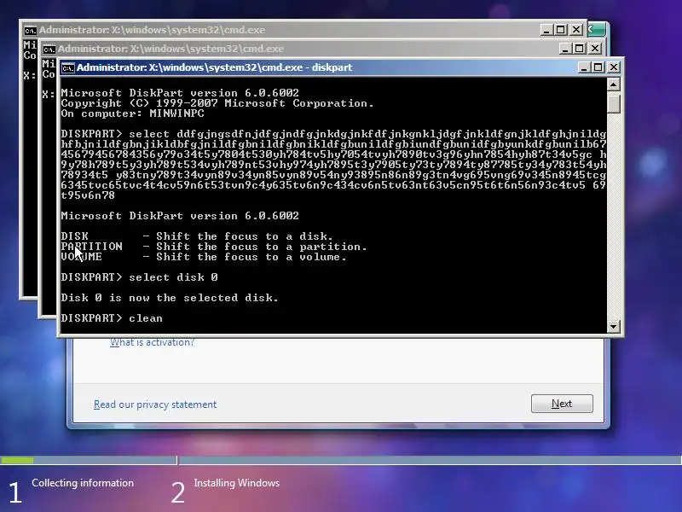682x512 pixels.
Task: Click the 'VOLUME - Shift the focus to a volume' line
Action: pyautogui.click(x=204, y=257)
